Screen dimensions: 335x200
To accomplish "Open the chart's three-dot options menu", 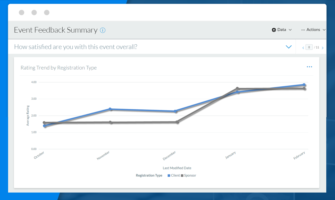I will coord(309,67).
